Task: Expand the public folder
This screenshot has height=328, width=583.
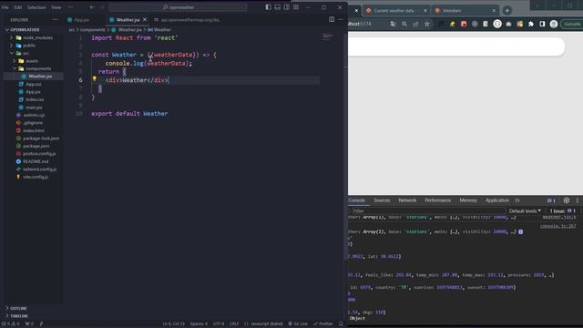Action: click(x=11, y=46)
